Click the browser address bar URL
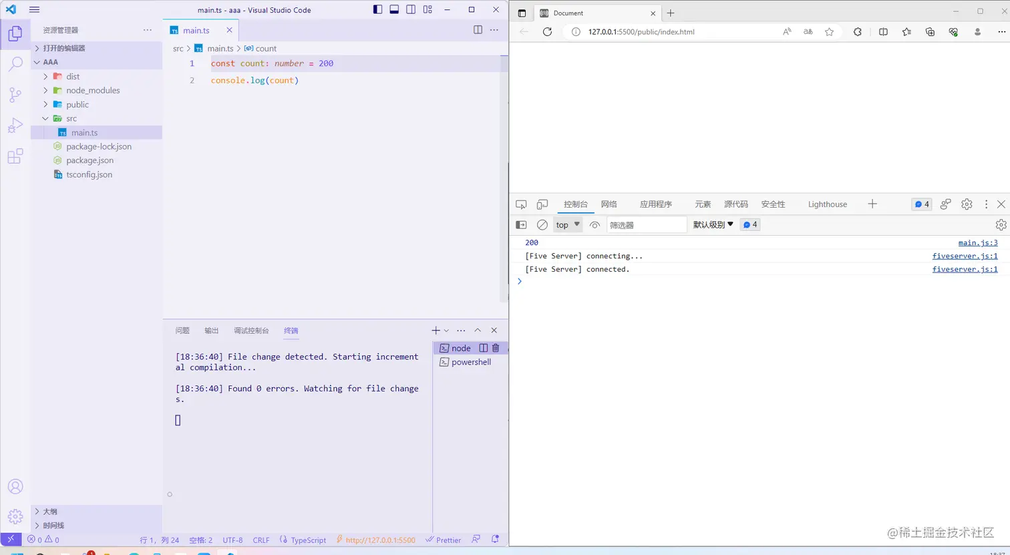The image size is (1010, 555). (641, 31)
